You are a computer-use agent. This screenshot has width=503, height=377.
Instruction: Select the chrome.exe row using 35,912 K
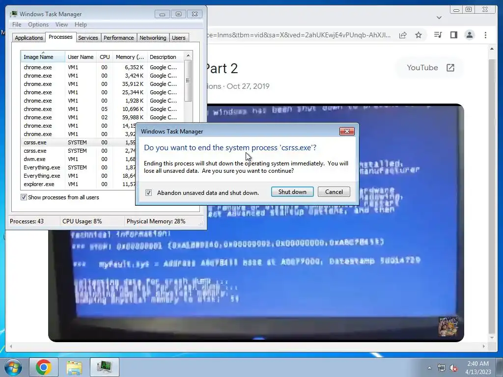103,84
